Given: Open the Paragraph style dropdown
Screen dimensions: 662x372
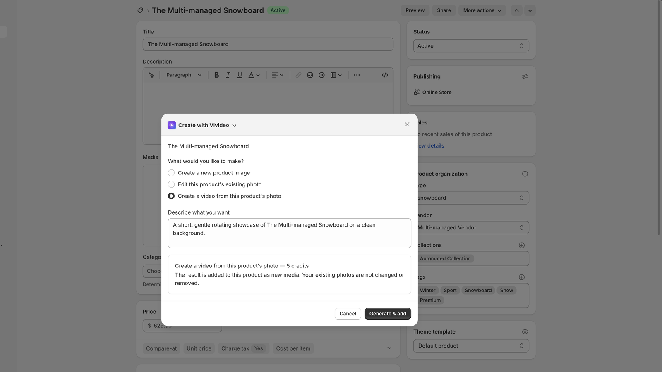Looking at the screenshot, I should click(x=184, y=75).
